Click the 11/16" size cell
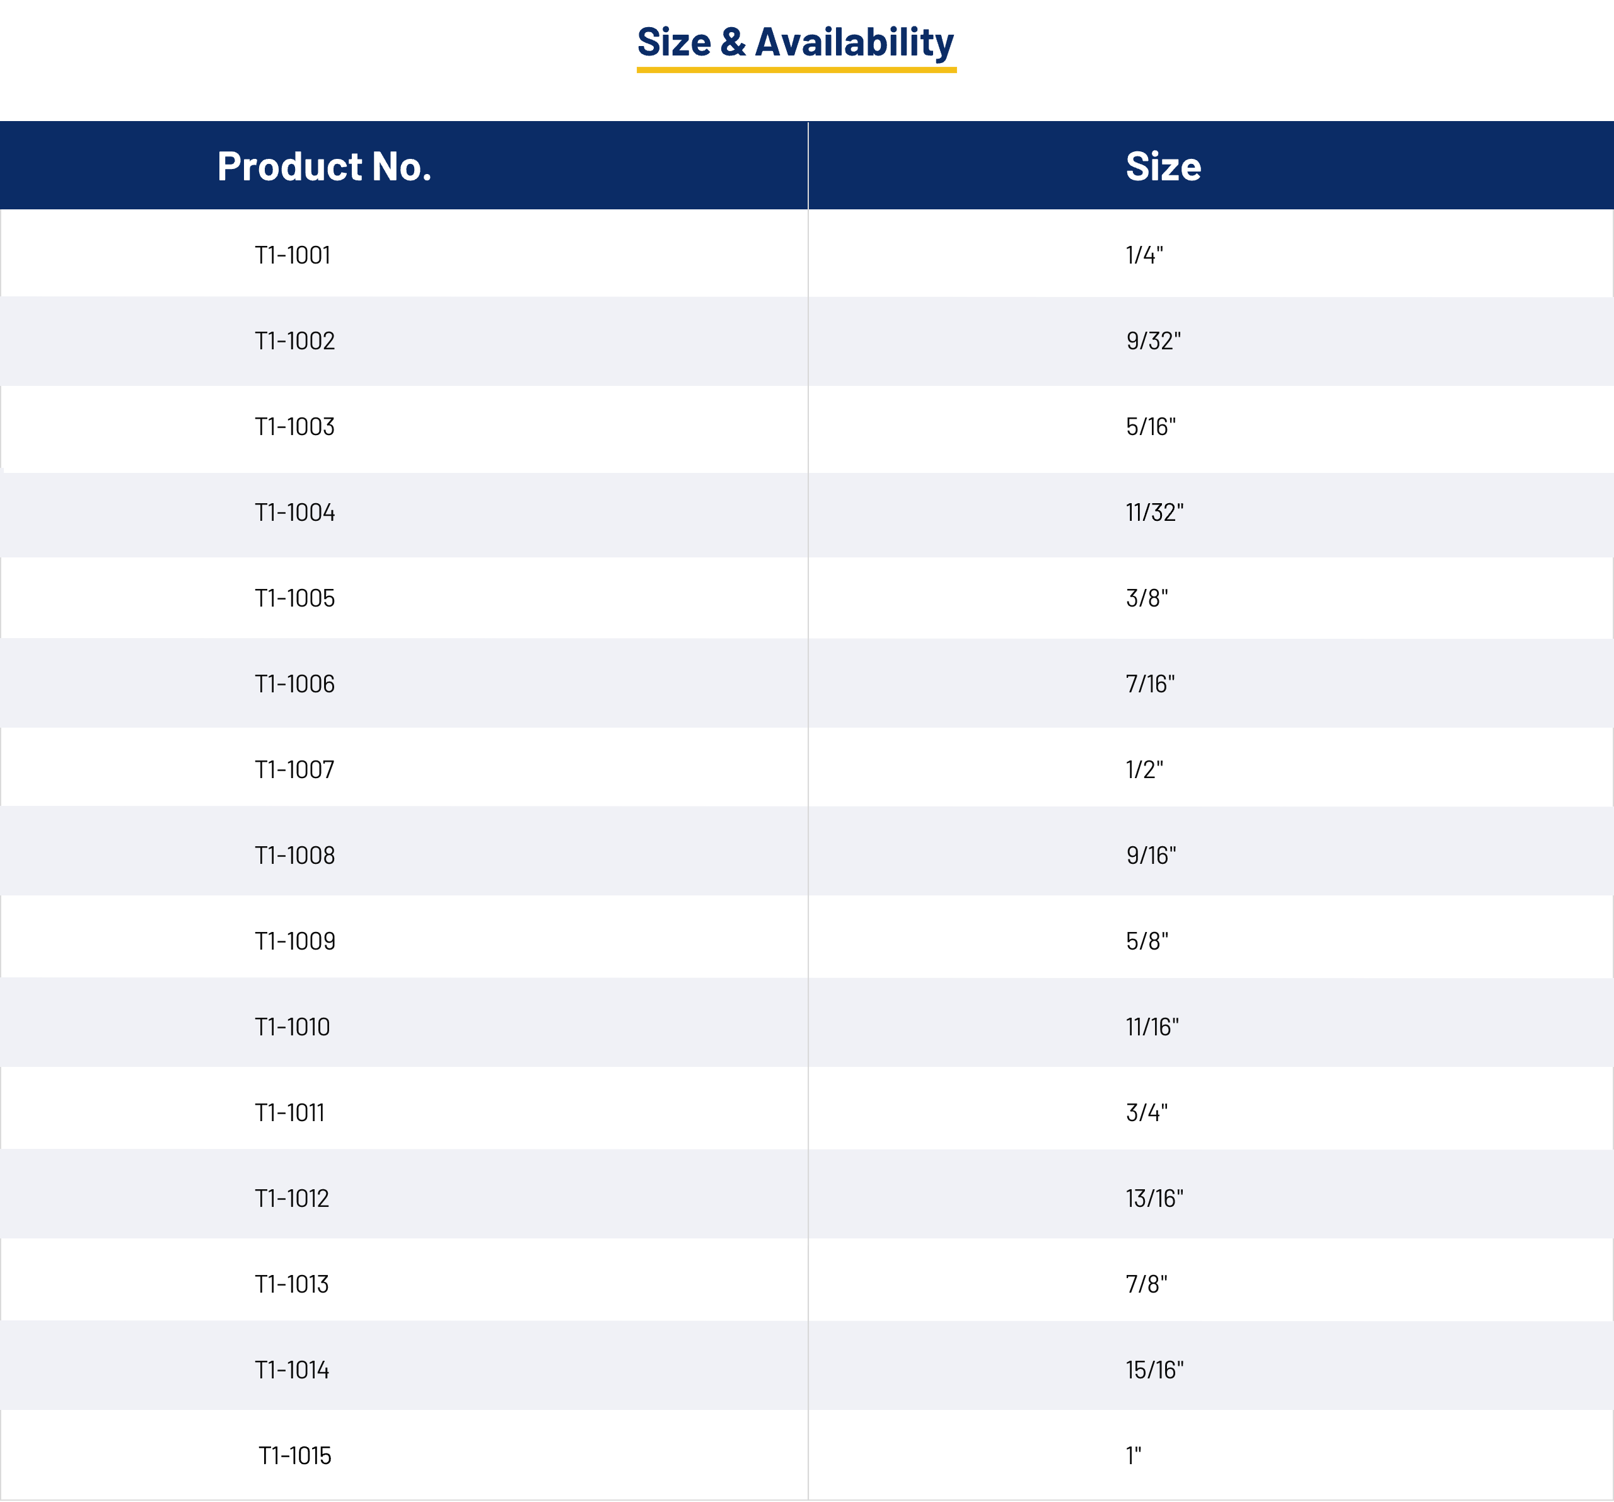 1151,1027
